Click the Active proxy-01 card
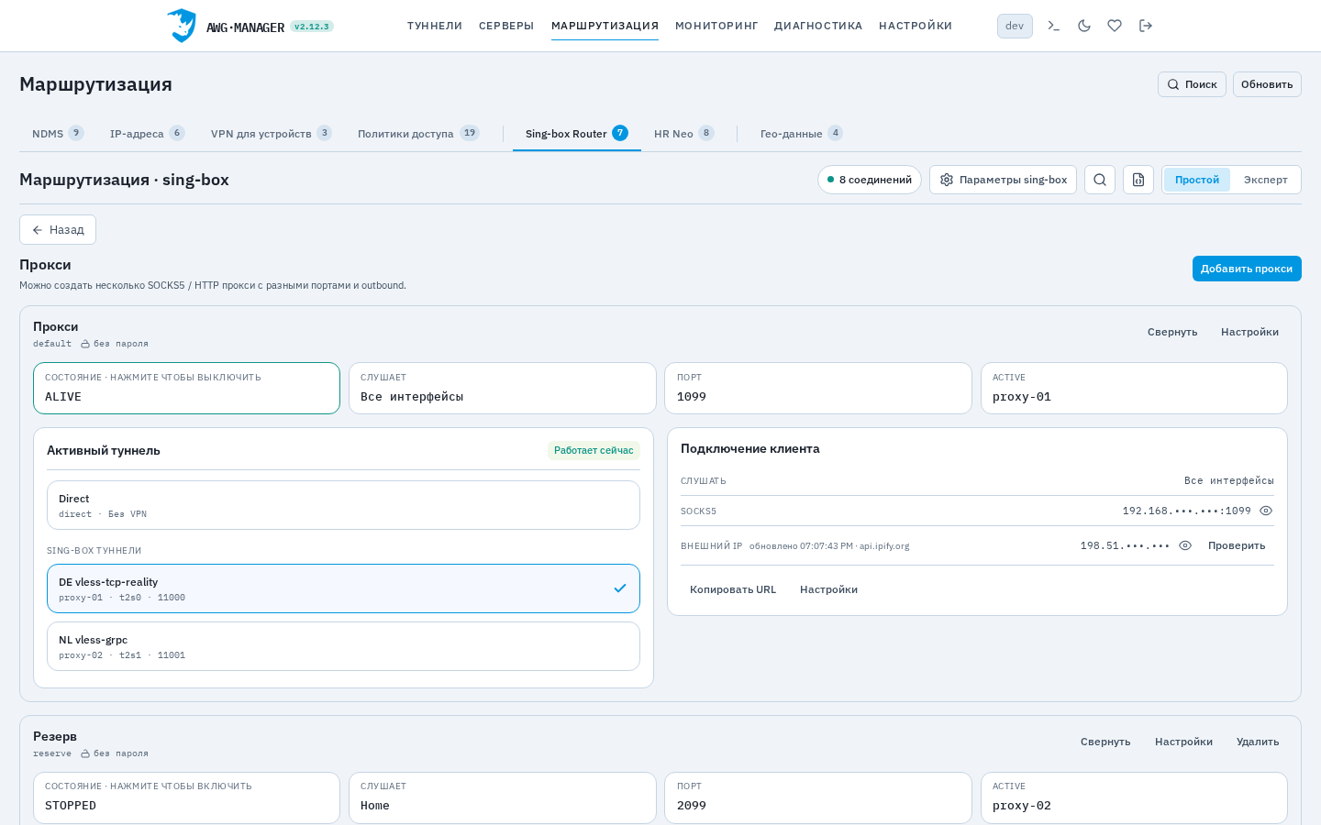Screen dimensions: 1321x825 tap(1134, 388)
